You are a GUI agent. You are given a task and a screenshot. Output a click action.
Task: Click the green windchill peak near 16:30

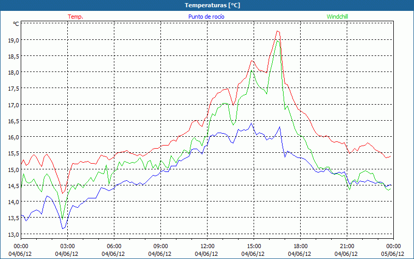277,41
